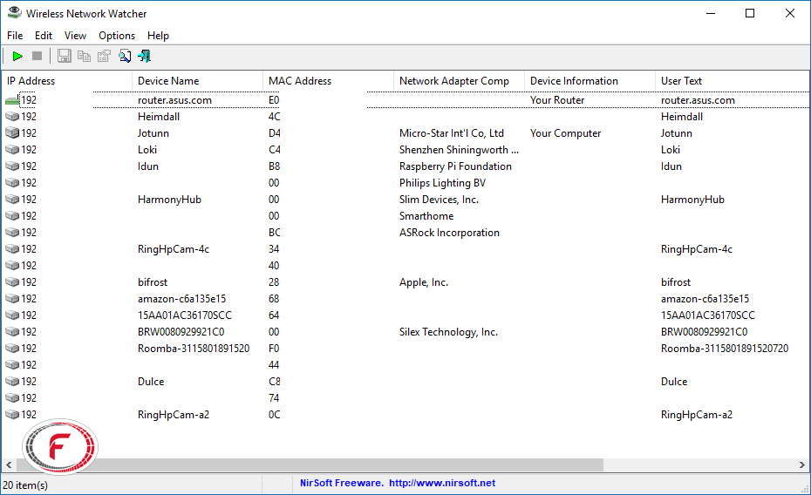Image resolution: width=811 pixels, height=495 pixels.
Task: Click the Silex Technology, Inc. cell
Action: click(x=448, y=332)
